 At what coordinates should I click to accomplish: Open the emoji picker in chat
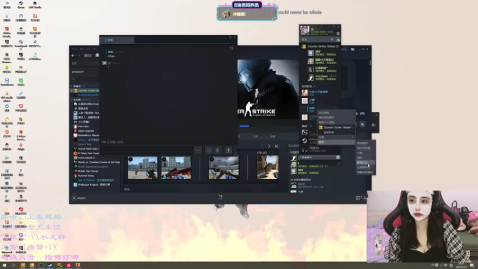209,151
